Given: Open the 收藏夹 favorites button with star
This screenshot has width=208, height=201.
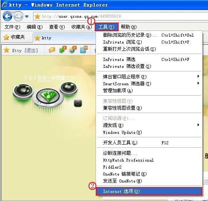Looking at the screenshot, I should pyautogui.click(x=14, y=37).
